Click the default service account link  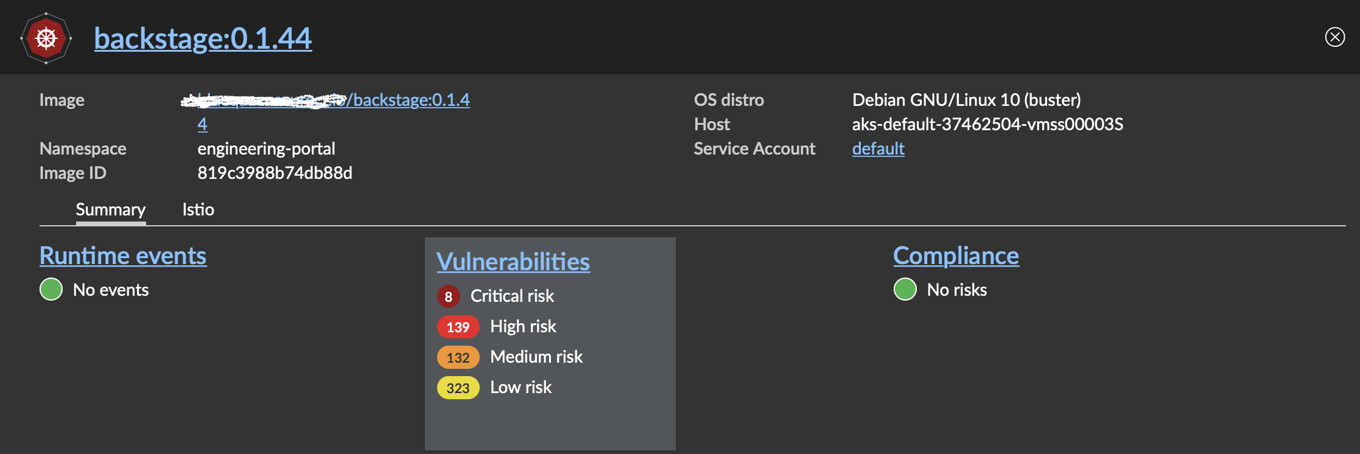878,148
